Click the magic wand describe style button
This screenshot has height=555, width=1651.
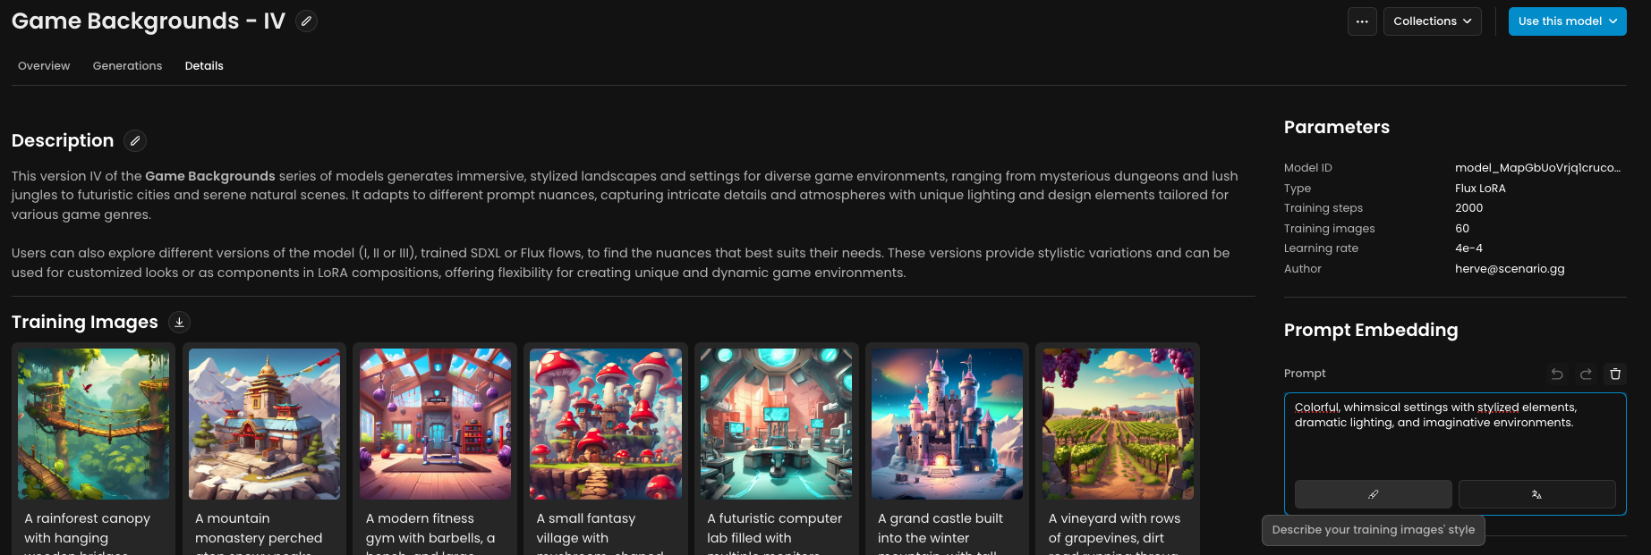click(x=1373, y=494)
